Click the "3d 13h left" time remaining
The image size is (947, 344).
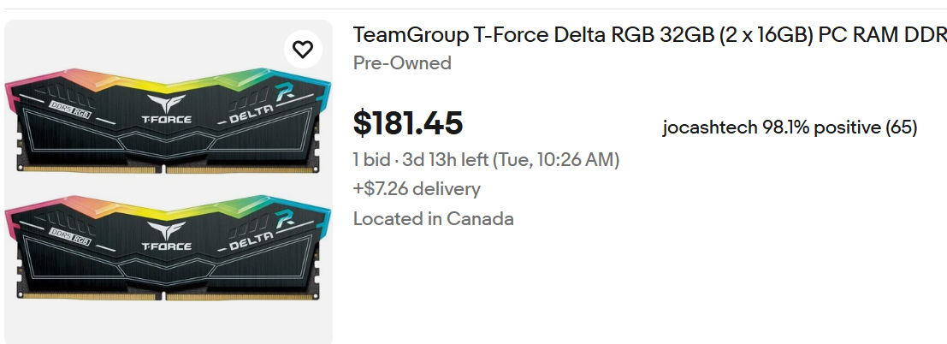[438, 160]
